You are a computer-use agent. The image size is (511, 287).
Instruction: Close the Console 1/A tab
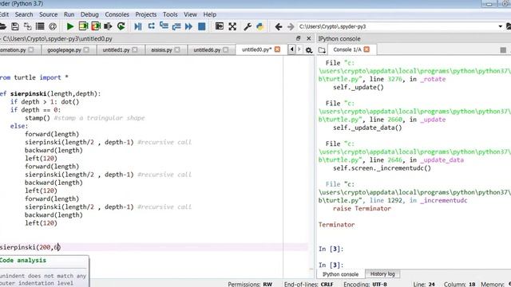click(x=366, y=49)
